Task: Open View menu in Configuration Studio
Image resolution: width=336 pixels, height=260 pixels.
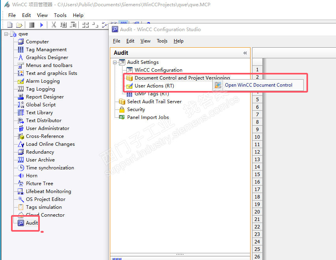Action: click(145, 41)
